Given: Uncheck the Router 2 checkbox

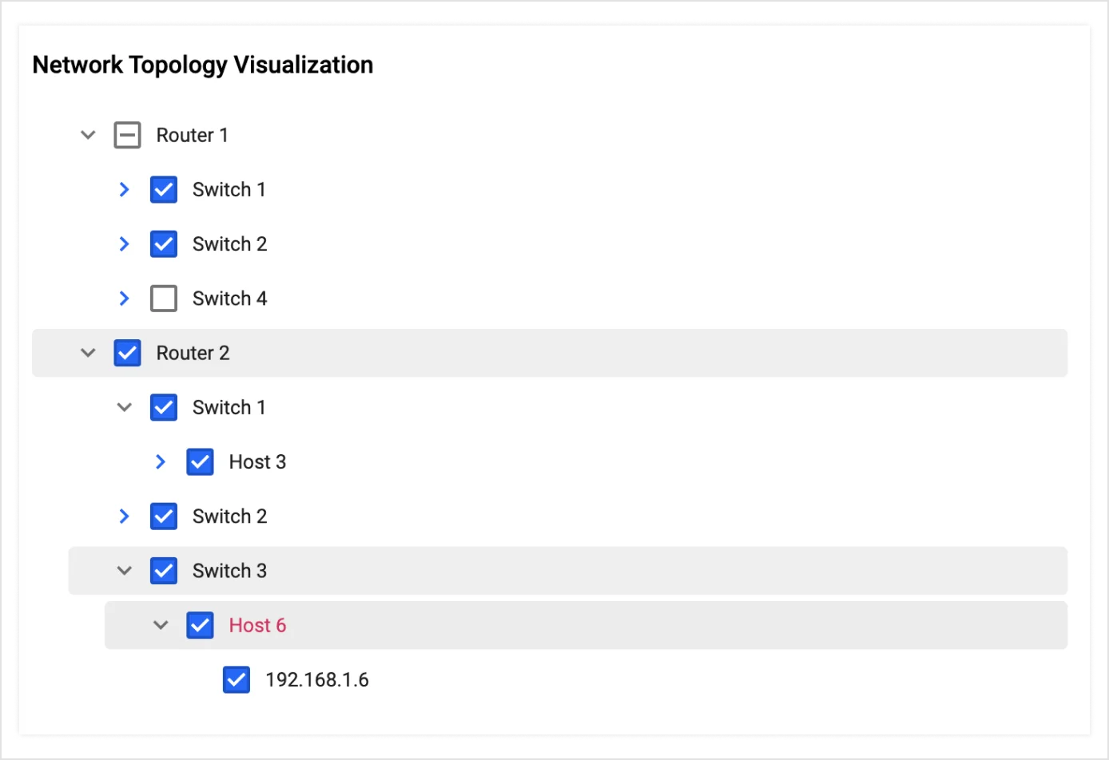Looking at the screenshot, I should (128, 353).
